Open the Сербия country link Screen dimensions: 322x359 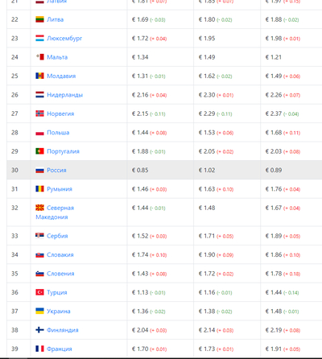[57, 236]
